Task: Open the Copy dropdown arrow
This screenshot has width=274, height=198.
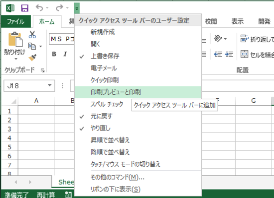Action: (40, 46)
